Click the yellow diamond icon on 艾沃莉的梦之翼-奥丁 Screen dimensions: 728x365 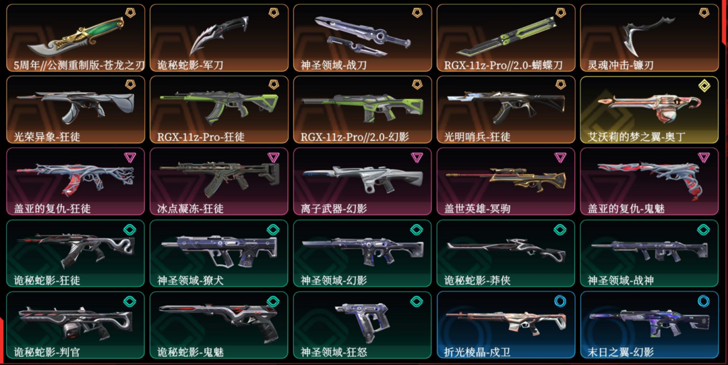click(704, 86)
